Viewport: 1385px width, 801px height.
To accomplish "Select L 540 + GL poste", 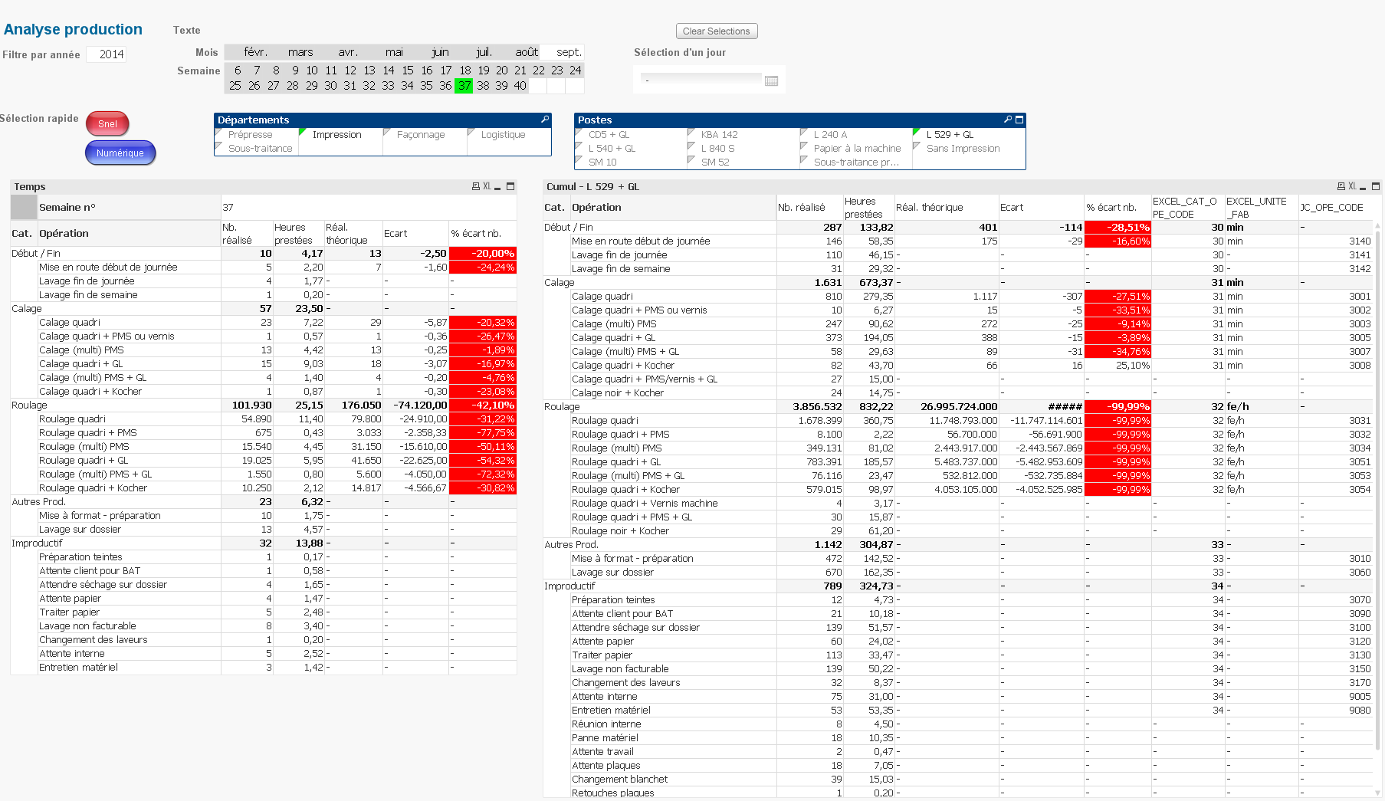I will coord(632,149).
